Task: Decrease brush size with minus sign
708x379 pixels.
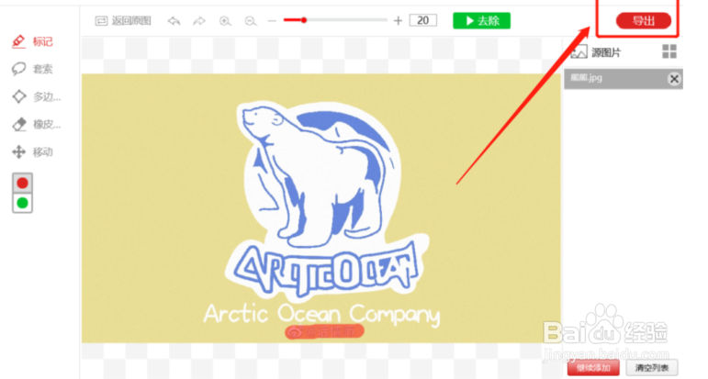Action: pos(272,21)
